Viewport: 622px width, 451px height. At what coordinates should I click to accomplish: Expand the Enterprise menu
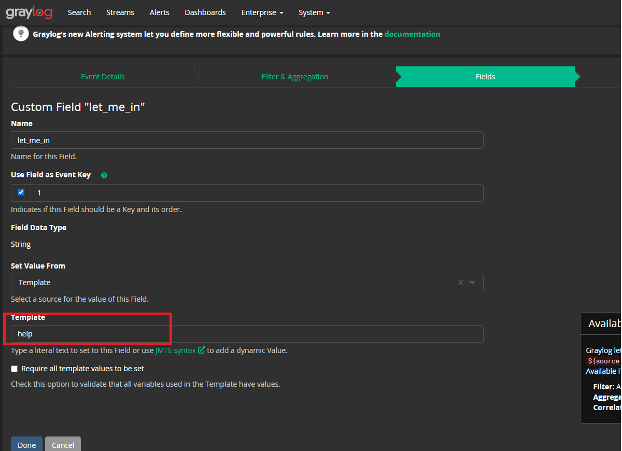tap(262, 12)
